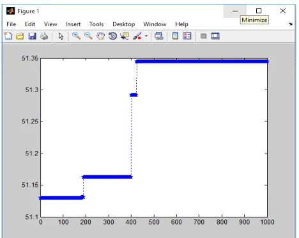The height and width of the screenshot is (238, 299).
Task: Open the brush color dropdown arrow
Action: click(x=146, y=36)
